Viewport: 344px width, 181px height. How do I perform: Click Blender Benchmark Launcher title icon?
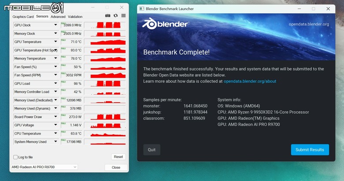[x=142, y=9]
